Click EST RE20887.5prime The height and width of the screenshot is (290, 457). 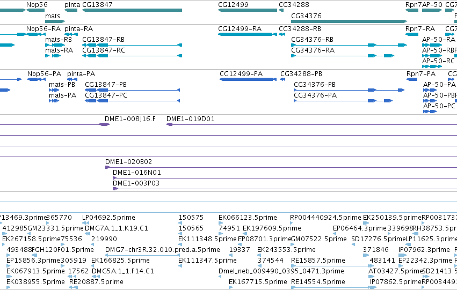click(x=96, y=282)
